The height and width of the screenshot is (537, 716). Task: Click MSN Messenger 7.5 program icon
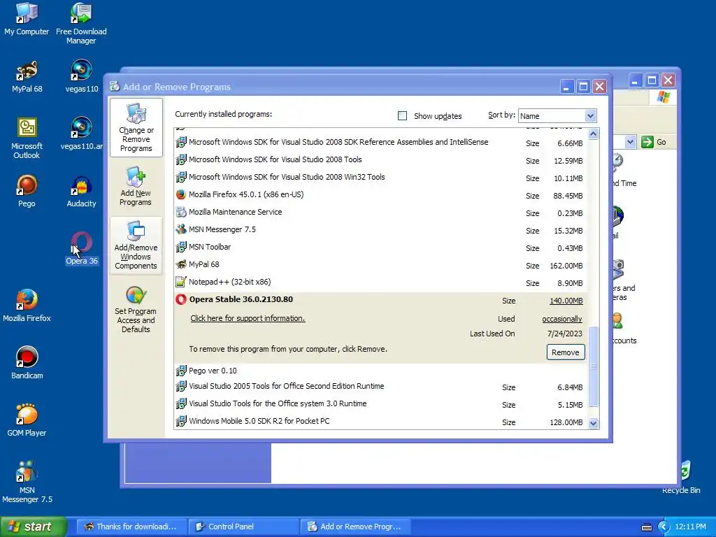(x=181, y=229)
